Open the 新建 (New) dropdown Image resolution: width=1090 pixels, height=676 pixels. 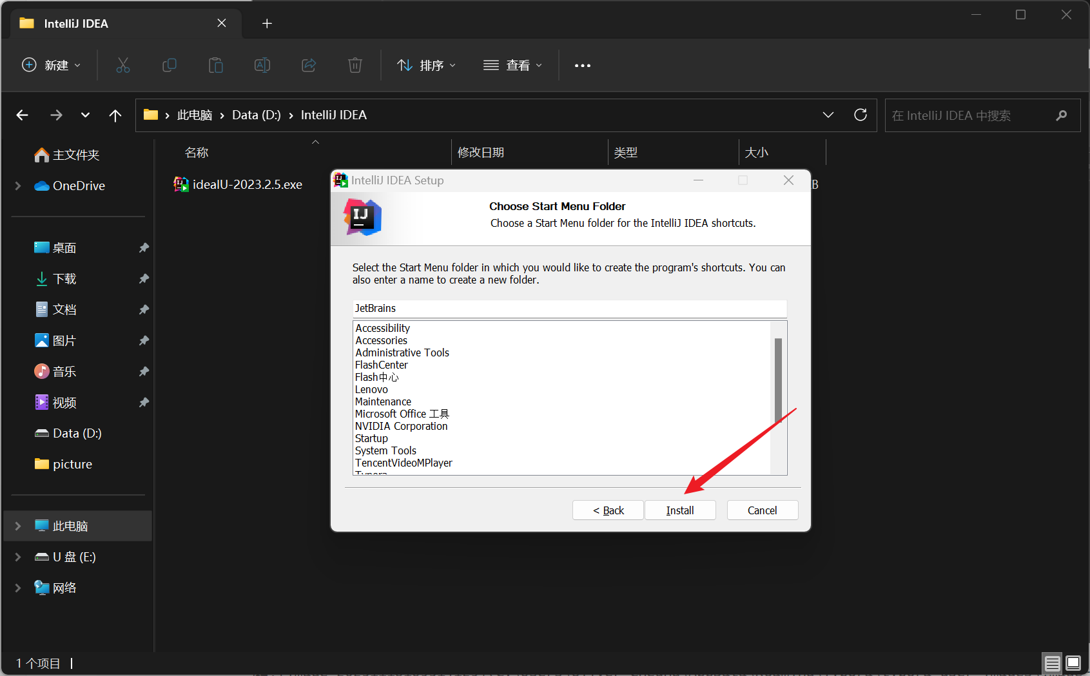click(52, 65)
